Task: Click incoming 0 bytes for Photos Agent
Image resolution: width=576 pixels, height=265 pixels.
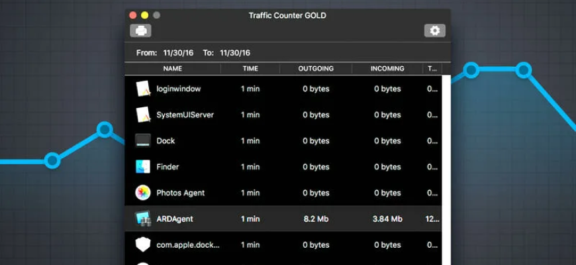Action: 387,193
